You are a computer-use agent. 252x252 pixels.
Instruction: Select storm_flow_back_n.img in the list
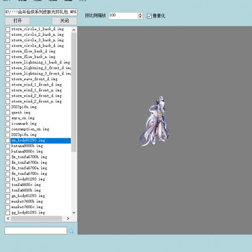coord(33,57)
